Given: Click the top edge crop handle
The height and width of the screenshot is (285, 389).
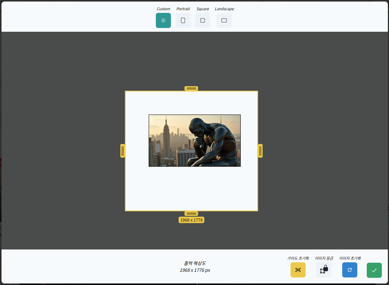Looking at the screenshot, I should [x=191, y=88].
